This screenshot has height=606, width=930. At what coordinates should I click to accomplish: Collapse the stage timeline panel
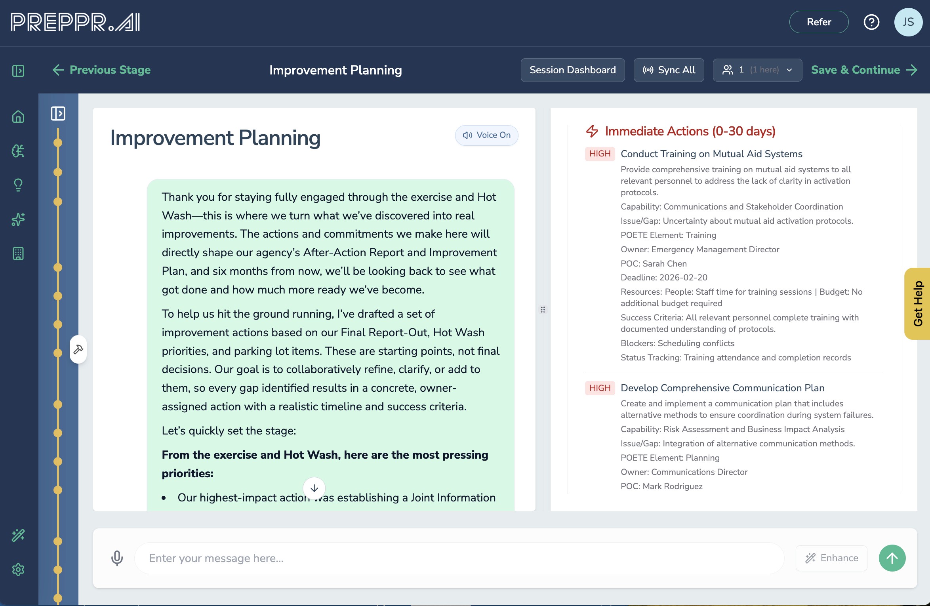pos(58,114)
